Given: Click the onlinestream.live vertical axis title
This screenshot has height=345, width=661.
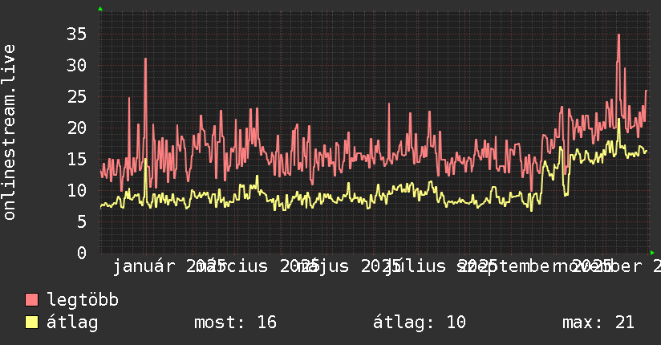Looking at the screenshot, I should point(9,132).
